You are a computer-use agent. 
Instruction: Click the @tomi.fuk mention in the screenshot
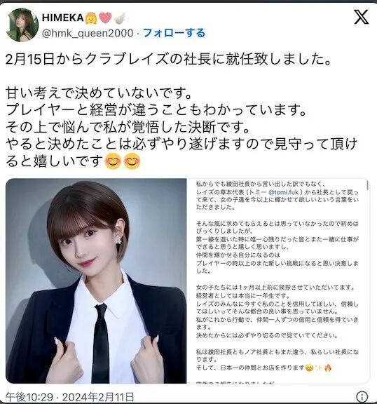(283, 192)
